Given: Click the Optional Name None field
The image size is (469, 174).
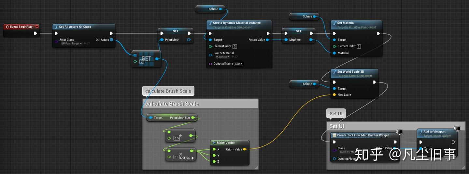Looking at the screenshot, I should point(239,64).
